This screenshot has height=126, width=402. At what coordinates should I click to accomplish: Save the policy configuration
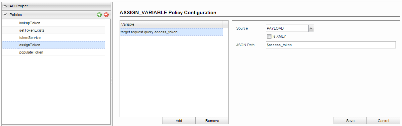350,121
